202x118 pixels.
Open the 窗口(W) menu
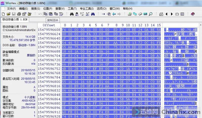point(115,9)
